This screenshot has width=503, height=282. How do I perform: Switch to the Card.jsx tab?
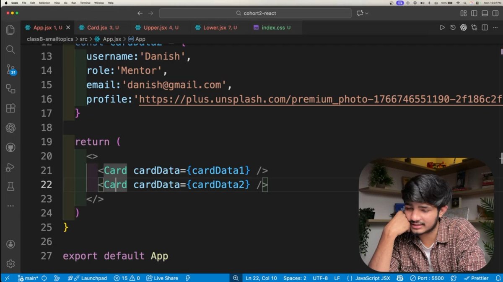[103, 28]
